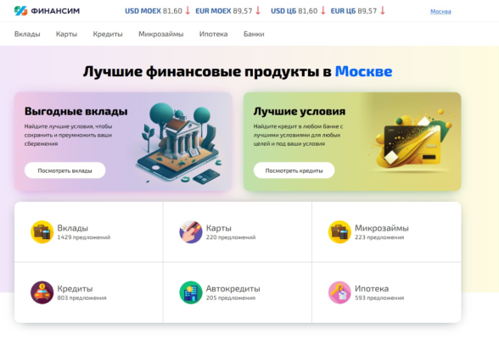499x339 pixels.
Task: Click the 803 предложения count
Action: tap(81, 298)
